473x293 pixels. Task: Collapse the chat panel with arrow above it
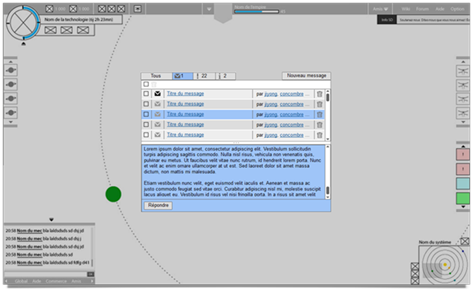51,220
